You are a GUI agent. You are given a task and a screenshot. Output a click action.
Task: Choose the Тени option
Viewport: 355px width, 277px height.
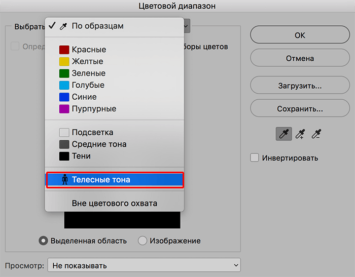click(x=115, y=156)
